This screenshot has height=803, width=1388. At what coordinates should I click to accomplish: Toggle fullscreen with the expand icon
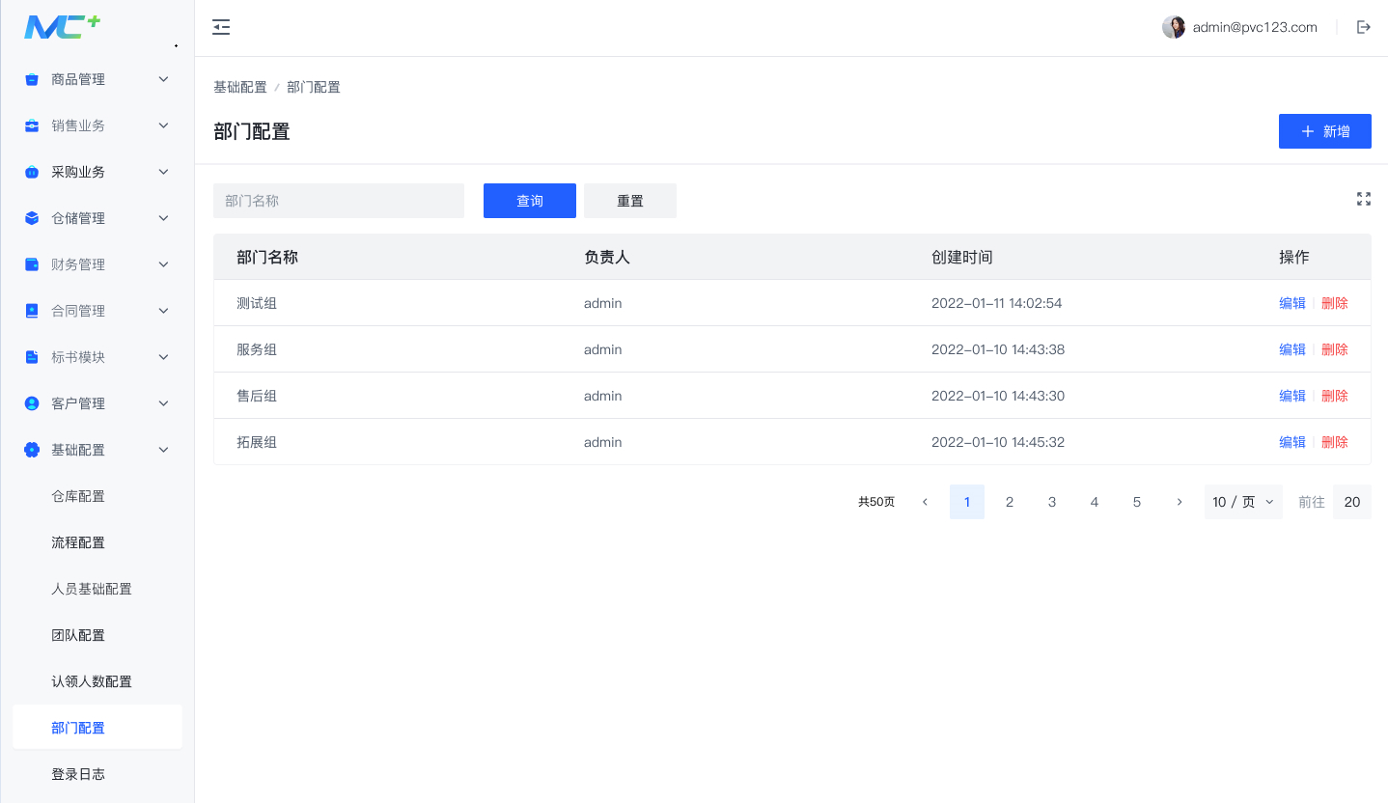pos(1364,199)
